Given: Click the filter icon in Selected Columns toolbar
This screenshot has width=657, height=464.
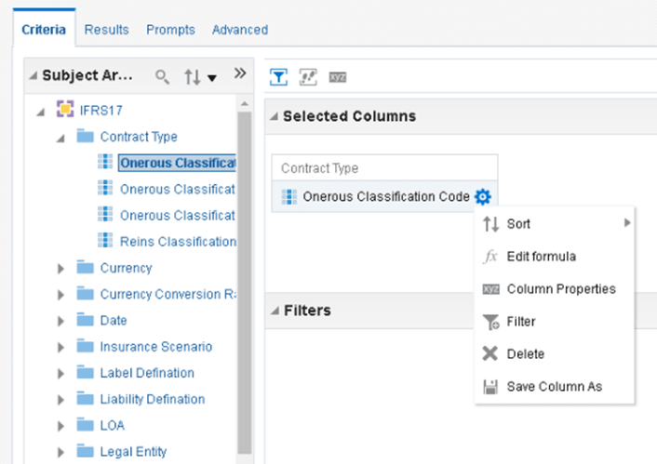Looking at the screenshot, I should tap(278, 76).
